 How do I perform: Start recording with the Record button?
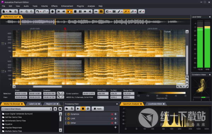point(52,12)
